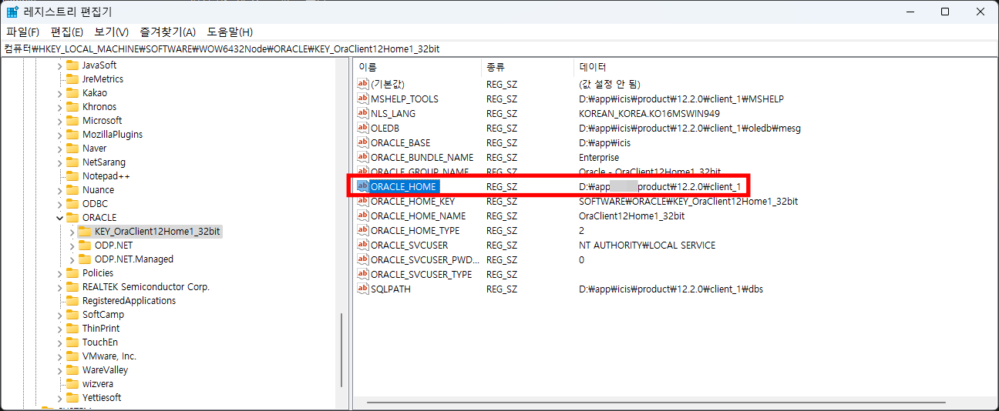This screenshot has width=999, height=411.
Task: Expand the KEY_OraClient12Home1_32bit key
Action: point(72,232)
